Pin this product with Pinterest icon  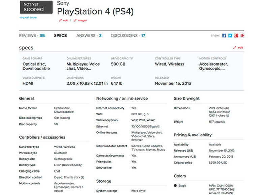(242, 36)
